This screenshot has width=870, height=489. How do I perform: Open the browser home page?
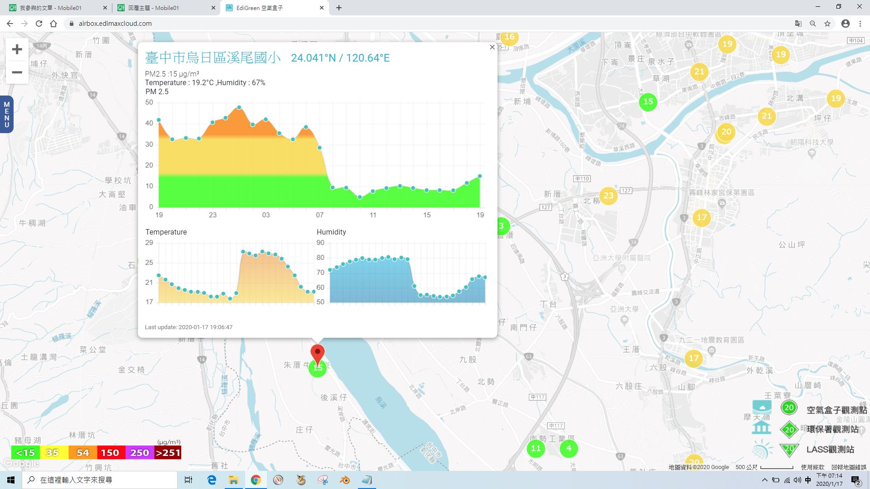[x=53, y=24]
